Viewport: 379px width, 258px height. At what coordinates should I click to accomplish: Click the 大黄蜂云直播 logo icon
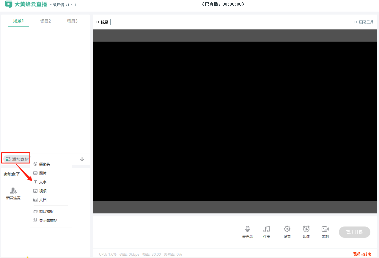9,4
